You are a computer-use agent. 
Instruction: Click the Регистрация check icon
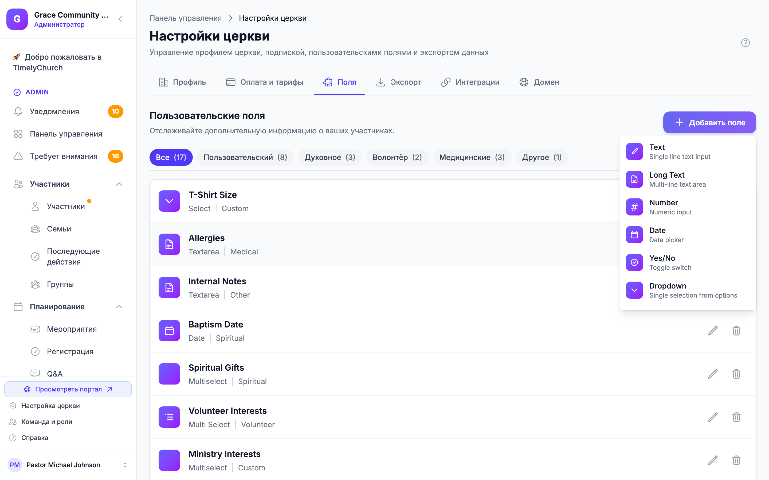point(35,351)
